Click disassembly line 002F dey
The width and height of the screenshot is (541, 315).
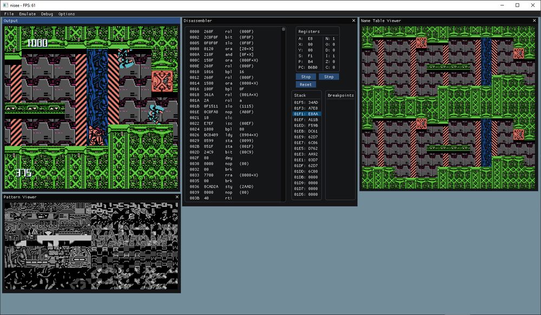pyautogui.click(x=211, y=158)
